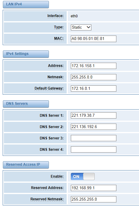The image size is (139, 209).
Task: Select the LAN IPv4 section header
Action: (x=26, y=4)
